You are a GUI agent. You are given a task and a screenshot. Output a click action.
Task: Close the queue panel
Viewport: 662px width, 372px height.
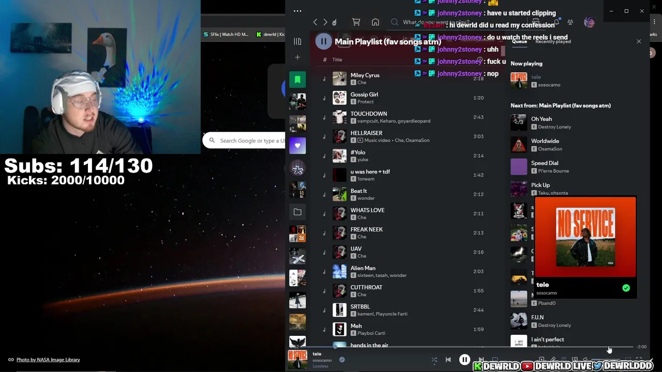(x=639, y=41)
